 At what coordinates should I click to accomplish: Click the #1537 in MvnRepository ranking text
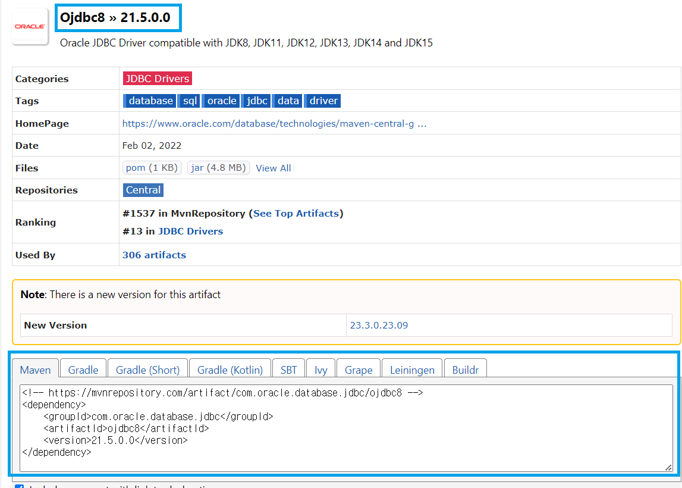click(184, 213)
